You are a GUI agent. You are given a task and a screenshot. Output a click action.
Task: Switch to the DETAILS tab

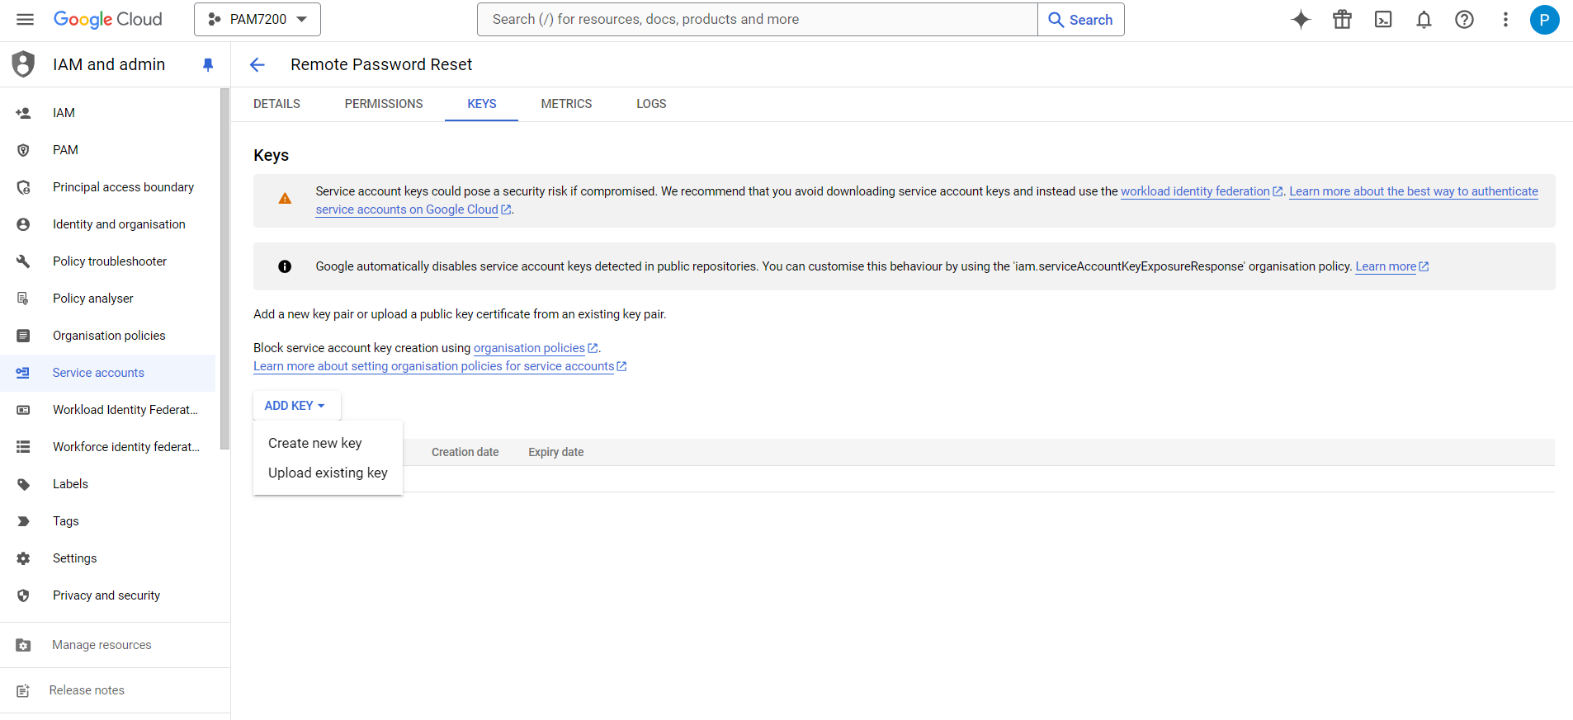(276, 104)
